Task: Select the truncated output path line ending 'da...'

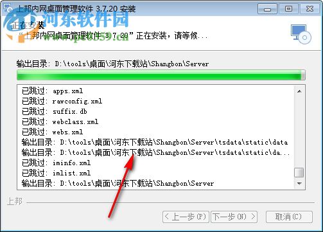Action: click(155, 152)
